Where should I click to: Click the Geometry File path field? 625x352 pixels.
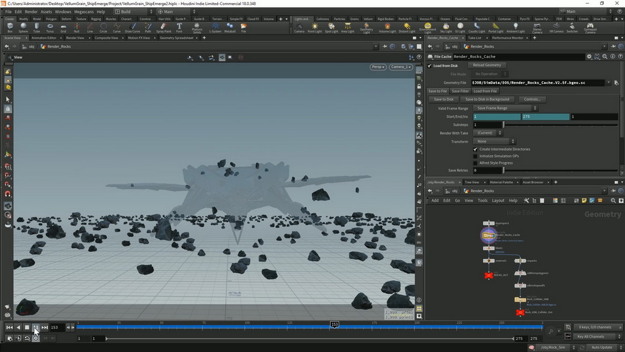(x=537, y=83)
